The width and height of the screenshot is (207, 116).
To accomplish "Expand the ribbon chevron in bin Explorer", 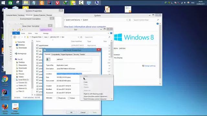I will click(x=108, y=33).
